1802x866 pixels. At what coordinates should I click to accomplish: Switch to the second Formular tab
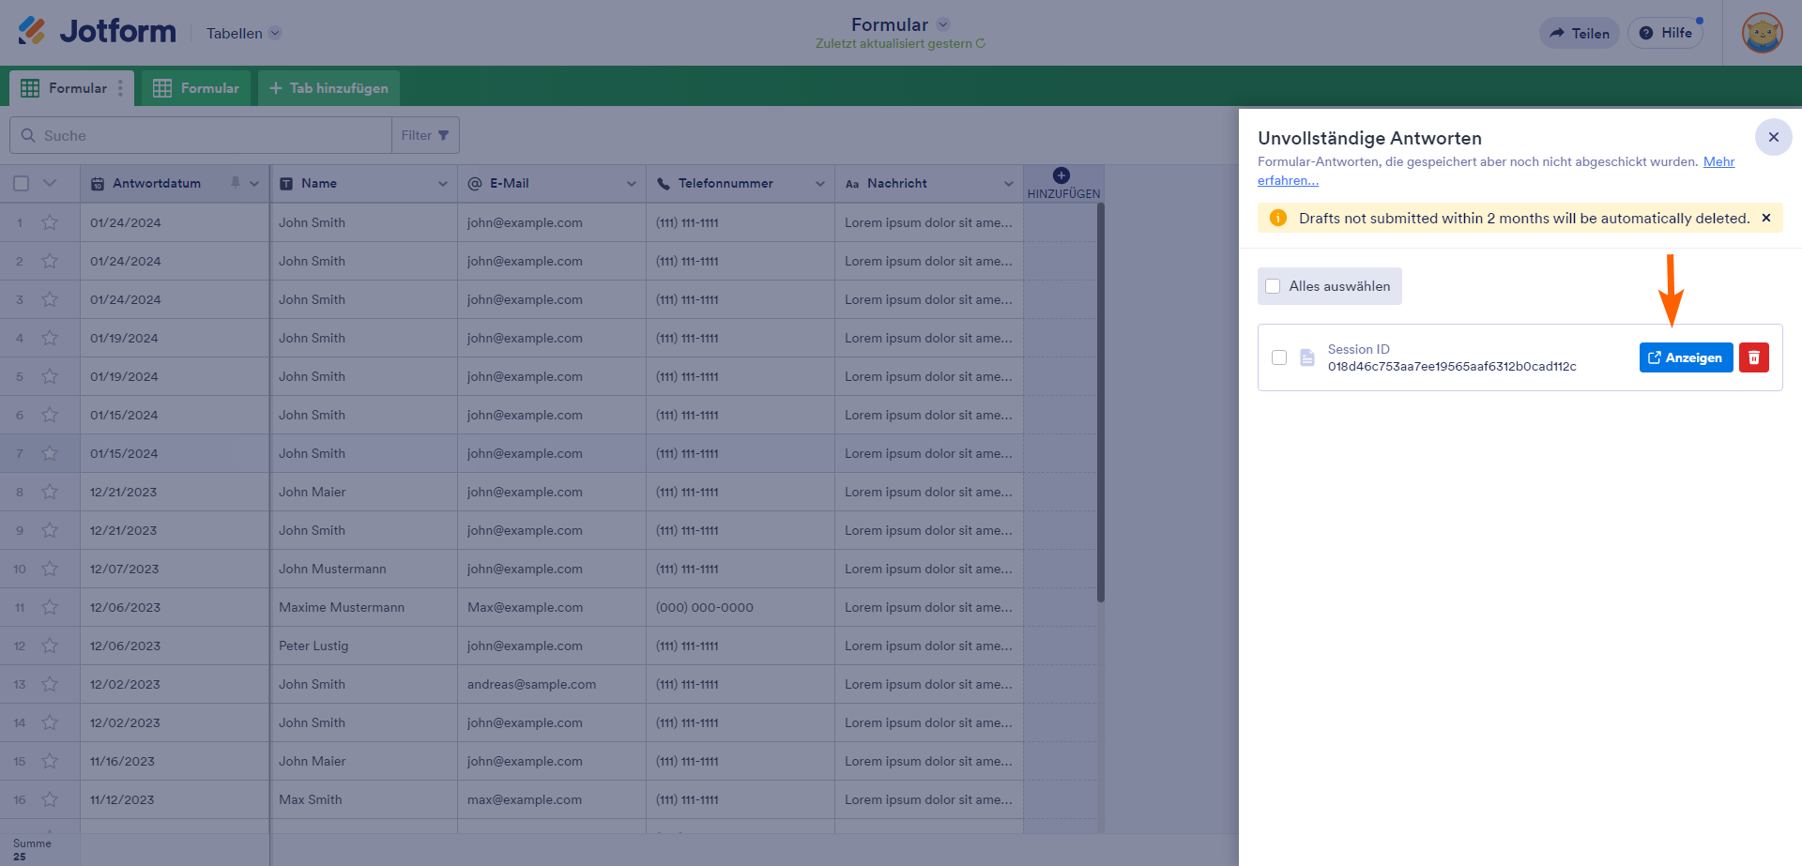click(196, 88)
